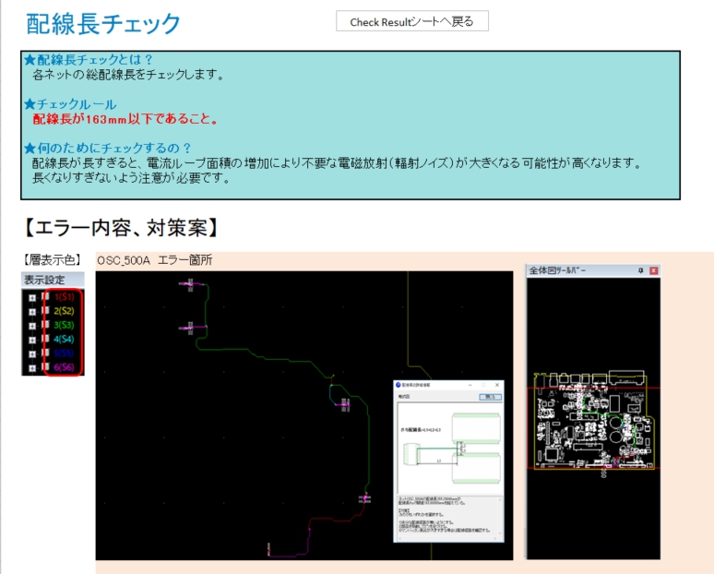Minimize the wiring detail dialog
This screenshot has height=574, width=714.
click(470, 384)
